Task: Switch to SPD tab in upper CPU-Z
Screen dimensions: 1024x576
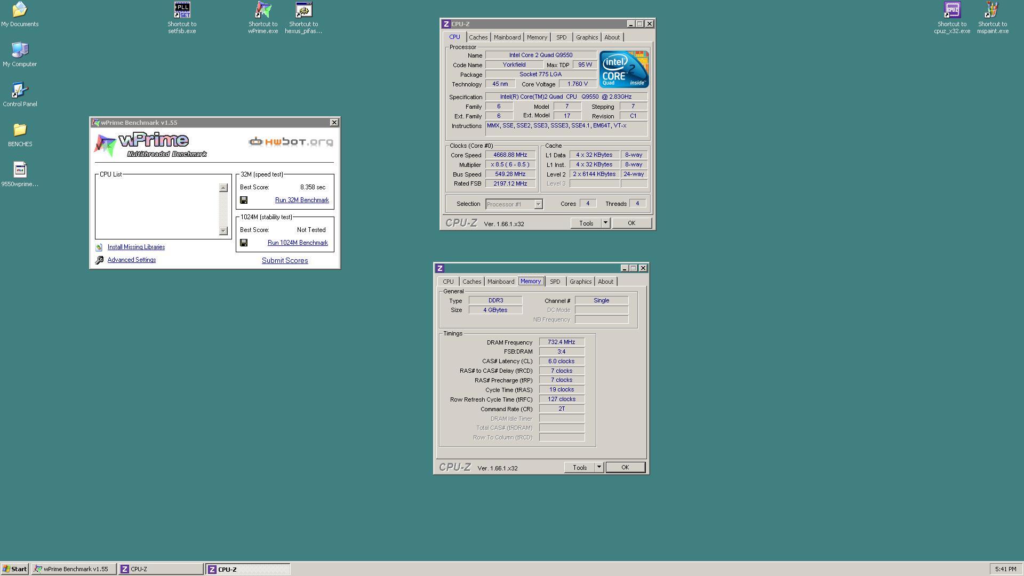Action: pyautogui.click(x=561, y=37)
